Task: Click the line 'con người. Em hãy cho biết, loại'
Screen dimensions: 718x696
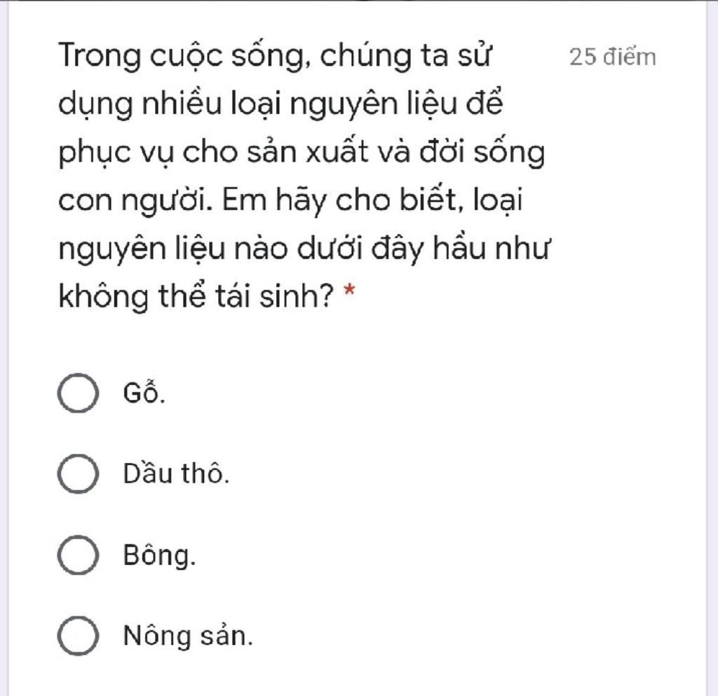Action: point(290,200)
